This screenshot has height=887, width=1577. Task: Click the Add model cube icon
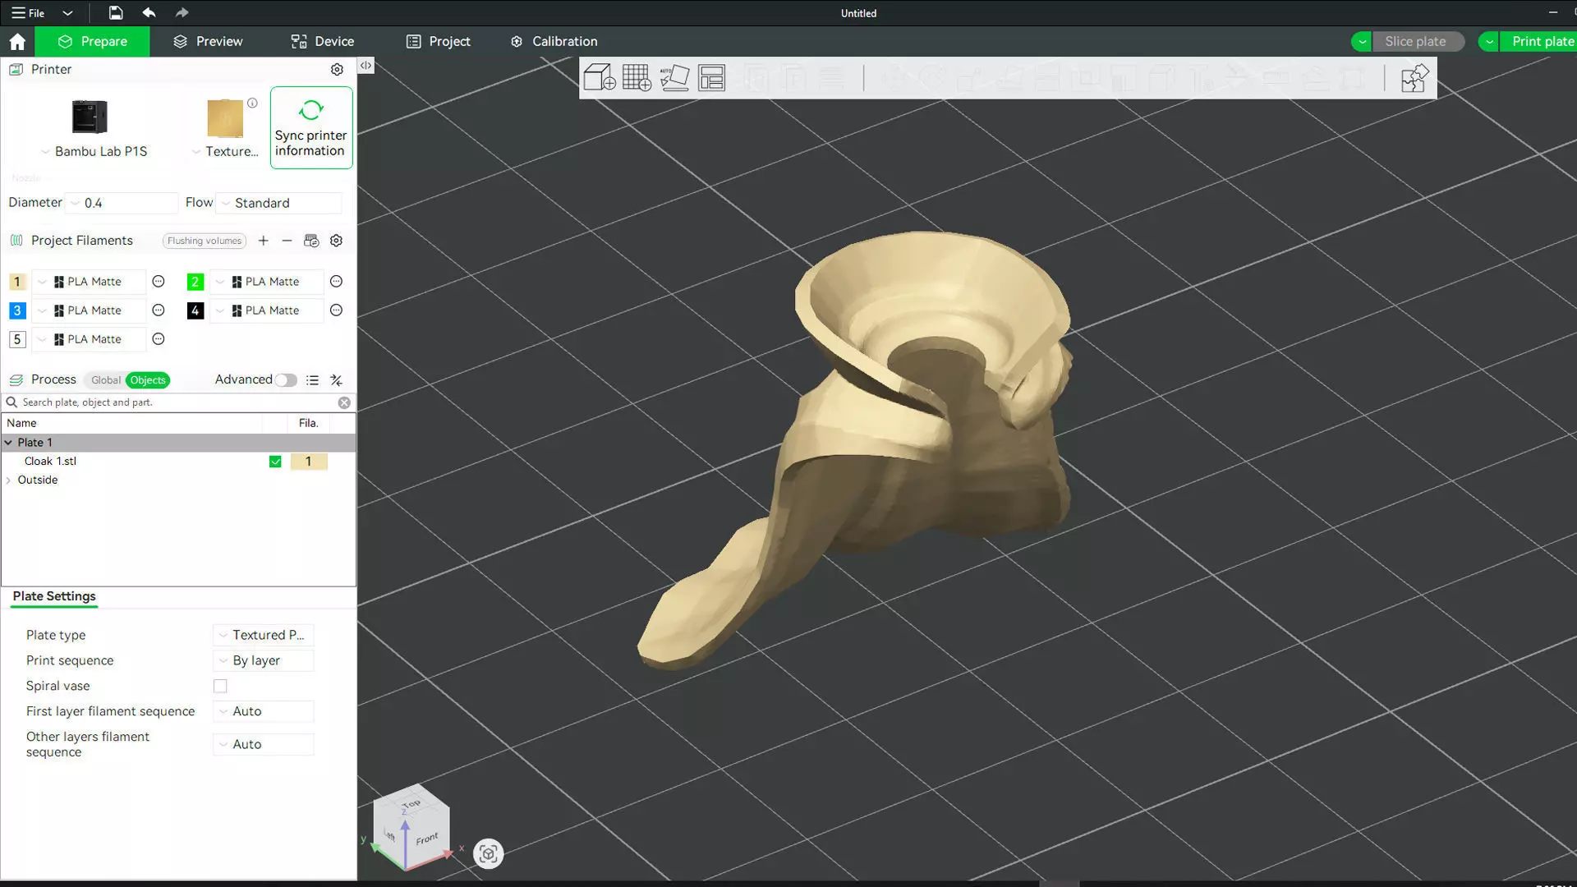click(x=599, y=78)
